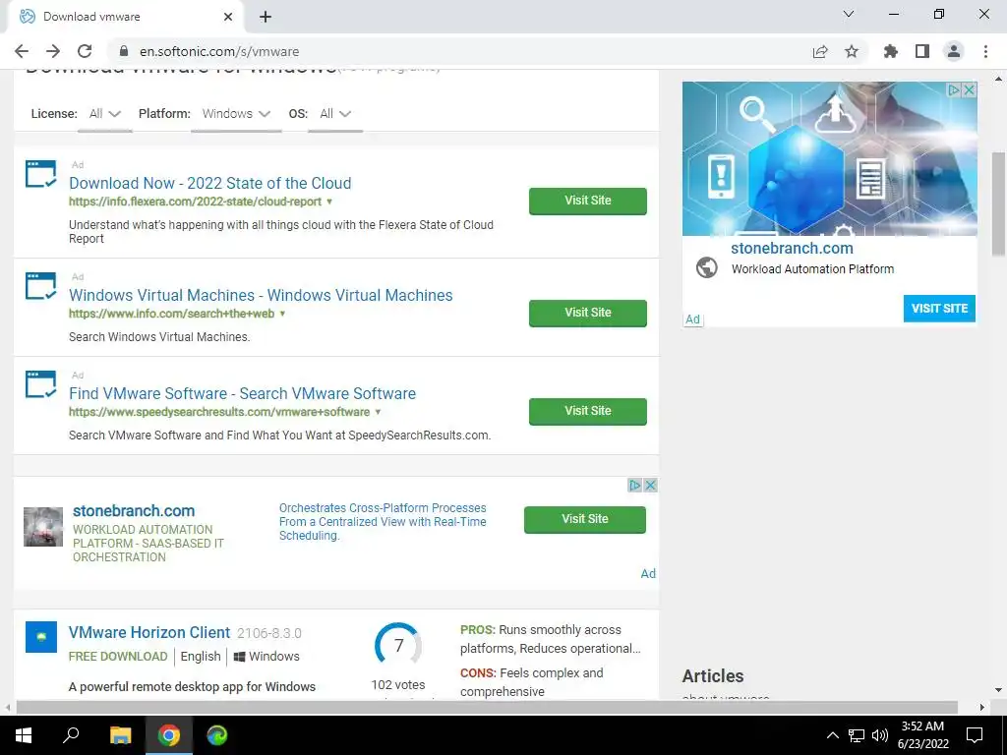
Task: Click the address bar URL
Action: [x=219, y=51]
